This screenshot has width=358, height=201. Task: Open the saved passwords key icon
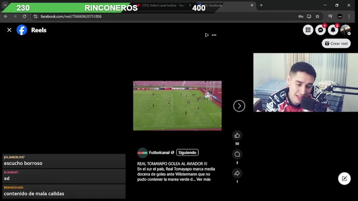(301, 16)
